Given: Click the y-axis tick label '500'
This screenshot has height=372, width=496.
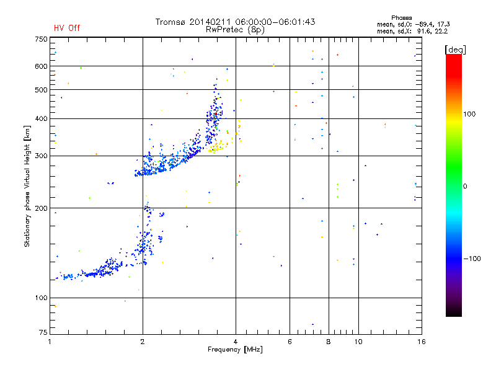Looking at the screenshot, I should coord(41,90).
